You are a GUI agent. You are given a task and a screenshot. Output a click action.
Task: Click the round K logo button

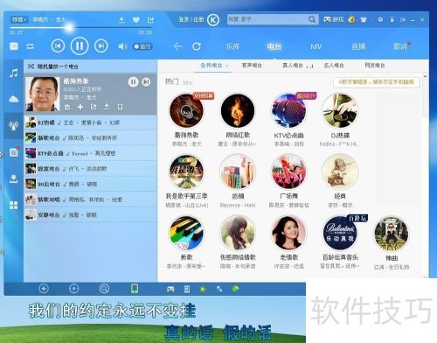tap(213, 20)
